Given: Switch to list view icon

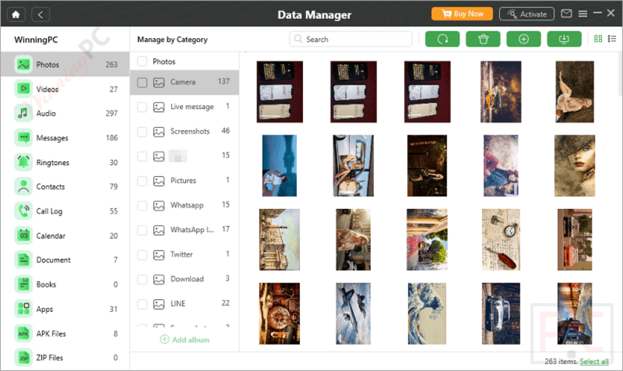Looking at the screenshot, I should 612,39.
